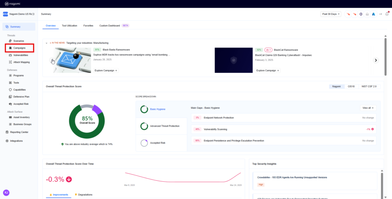Select Basic Hygiene in score breakdown
Image resolution: width=392 pixels, height=199 pixels.
pyautogui.click(x=161, y=109)
